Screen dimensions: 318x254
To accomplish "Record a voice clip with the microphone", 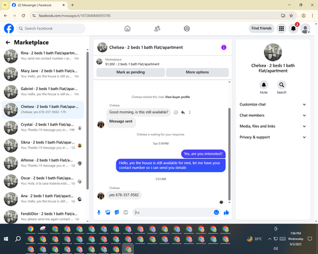I will tap(99, 212).
